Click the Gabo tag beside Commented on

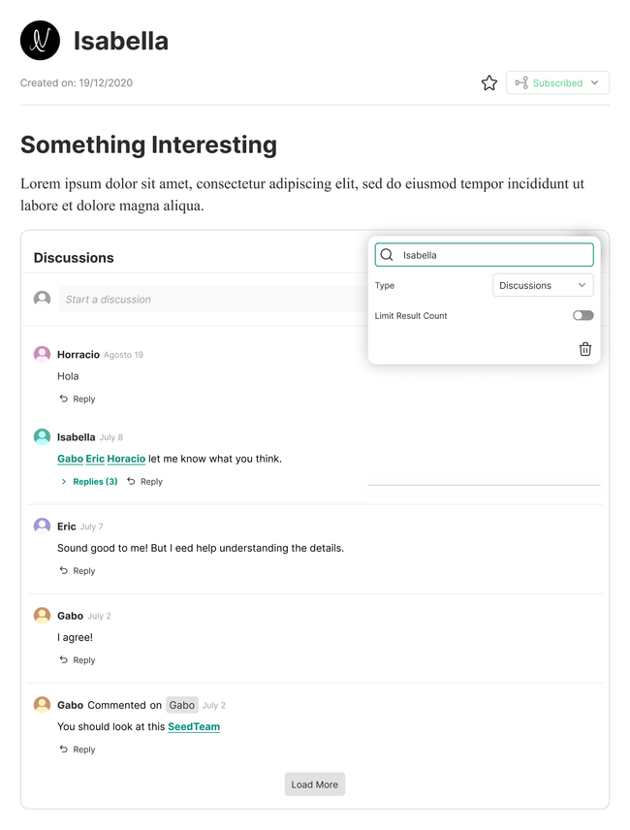pyautogui.click(x=182, y=705)
